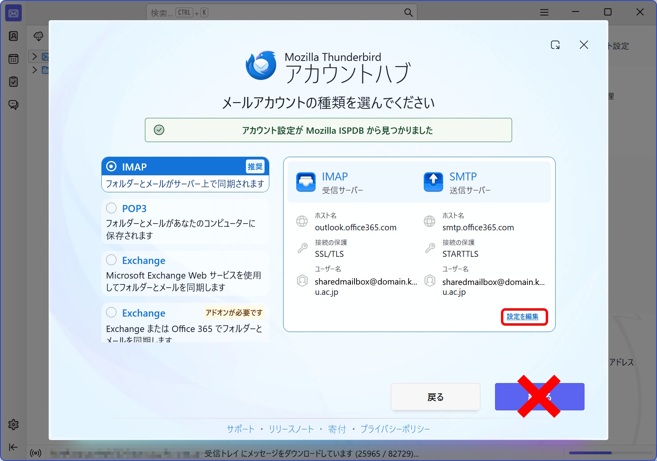Open the サポート link
Screen dimensions: 657x461
point(240,429)
